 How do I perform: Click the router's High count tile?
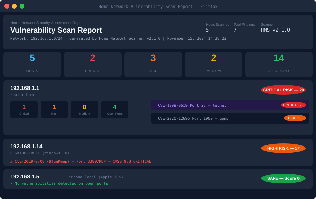click(54, 109)
